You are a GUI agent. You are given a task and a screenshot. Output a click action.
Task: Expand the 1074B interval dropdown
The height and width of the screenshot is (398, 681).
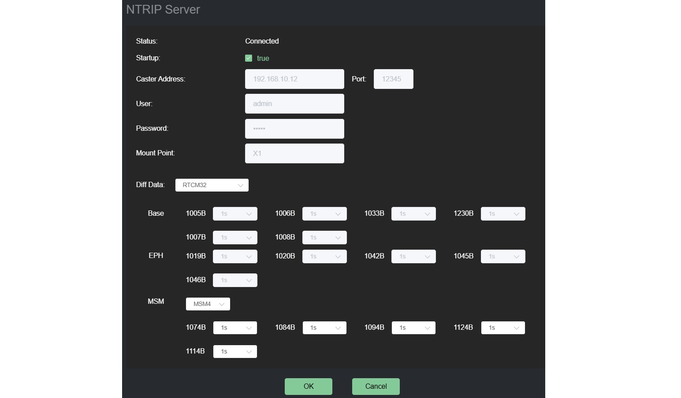tap(235, 328)
